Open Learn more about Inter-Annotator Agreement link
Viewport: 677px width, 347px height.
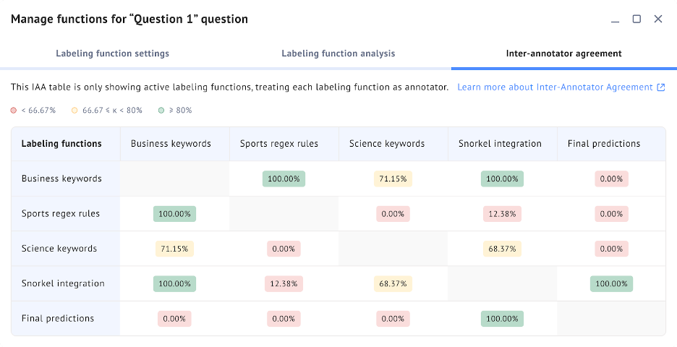[x=555, y=87]
